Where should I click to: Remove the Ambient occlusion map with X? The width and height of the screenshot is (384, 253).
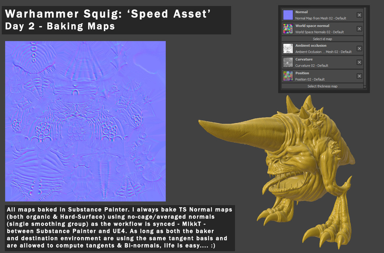(359, 48)
